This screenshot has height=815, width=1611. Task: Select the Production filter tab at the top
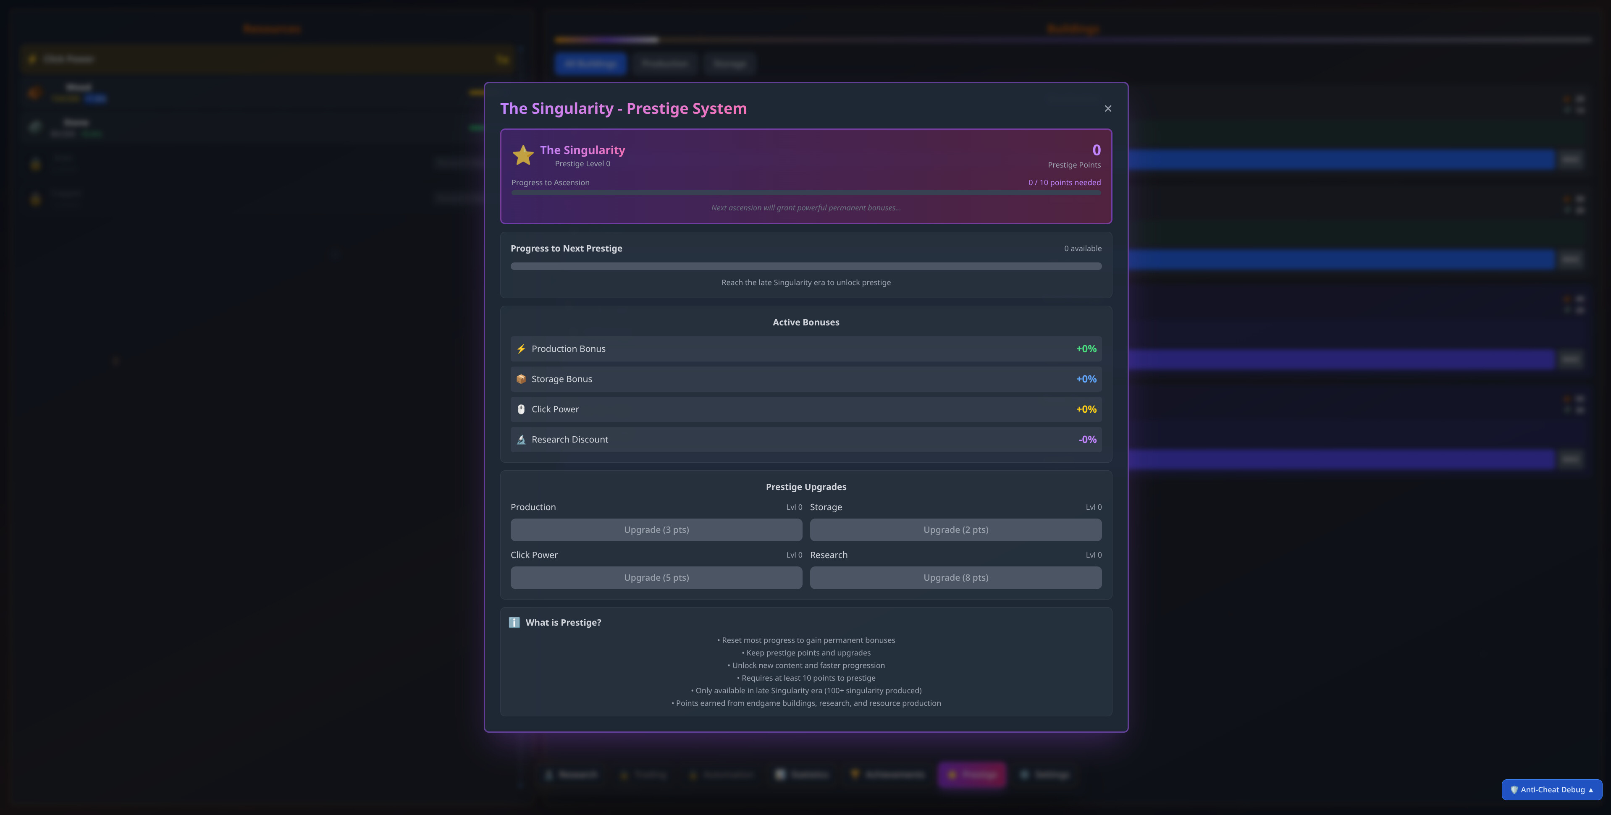(x=665, y=64)
